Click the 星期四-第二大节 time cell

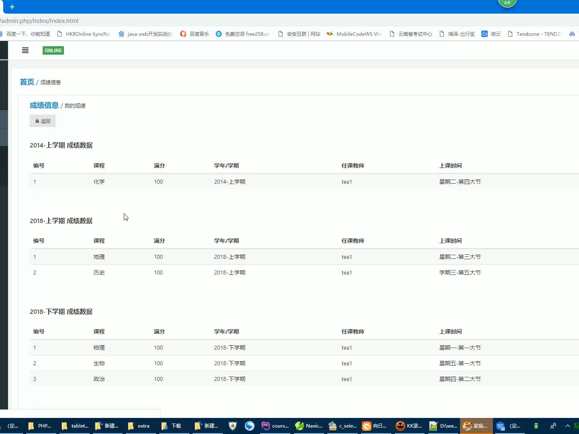tap(460, 379)
